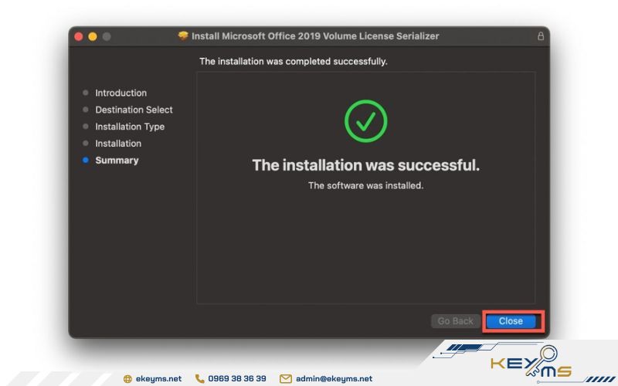Viewport: 618px width, 386px height.
Task: Click the "The installation was successful." heading
Action: coord(365,165)
